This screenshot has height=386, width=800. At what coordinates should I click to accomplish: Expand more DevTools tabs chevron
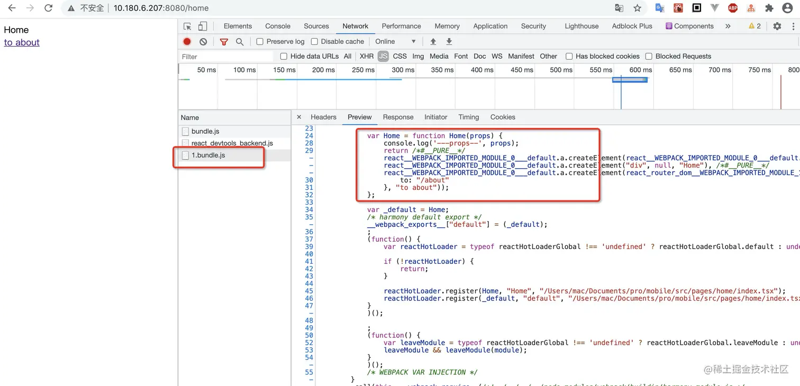[x=728, y=26]
